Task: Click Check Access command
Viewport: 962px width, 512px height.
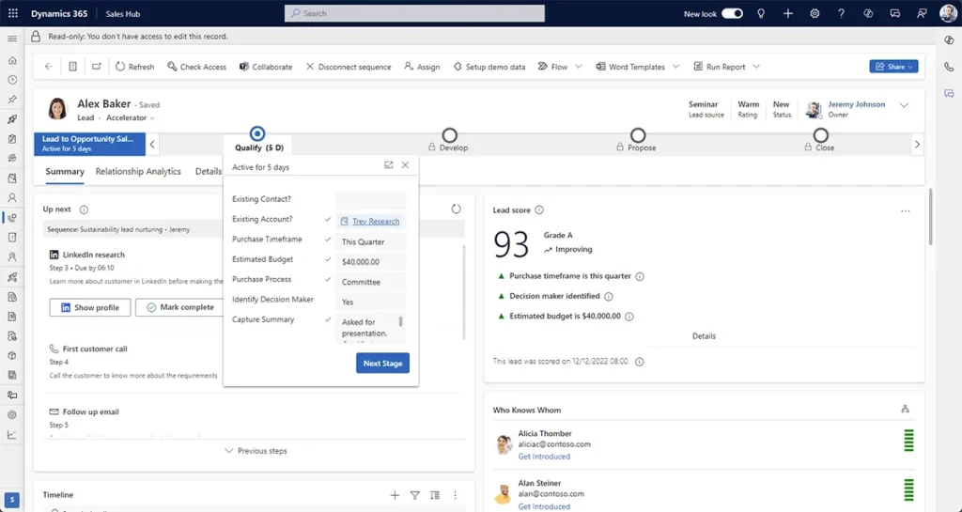Action: tap(197, 67)
